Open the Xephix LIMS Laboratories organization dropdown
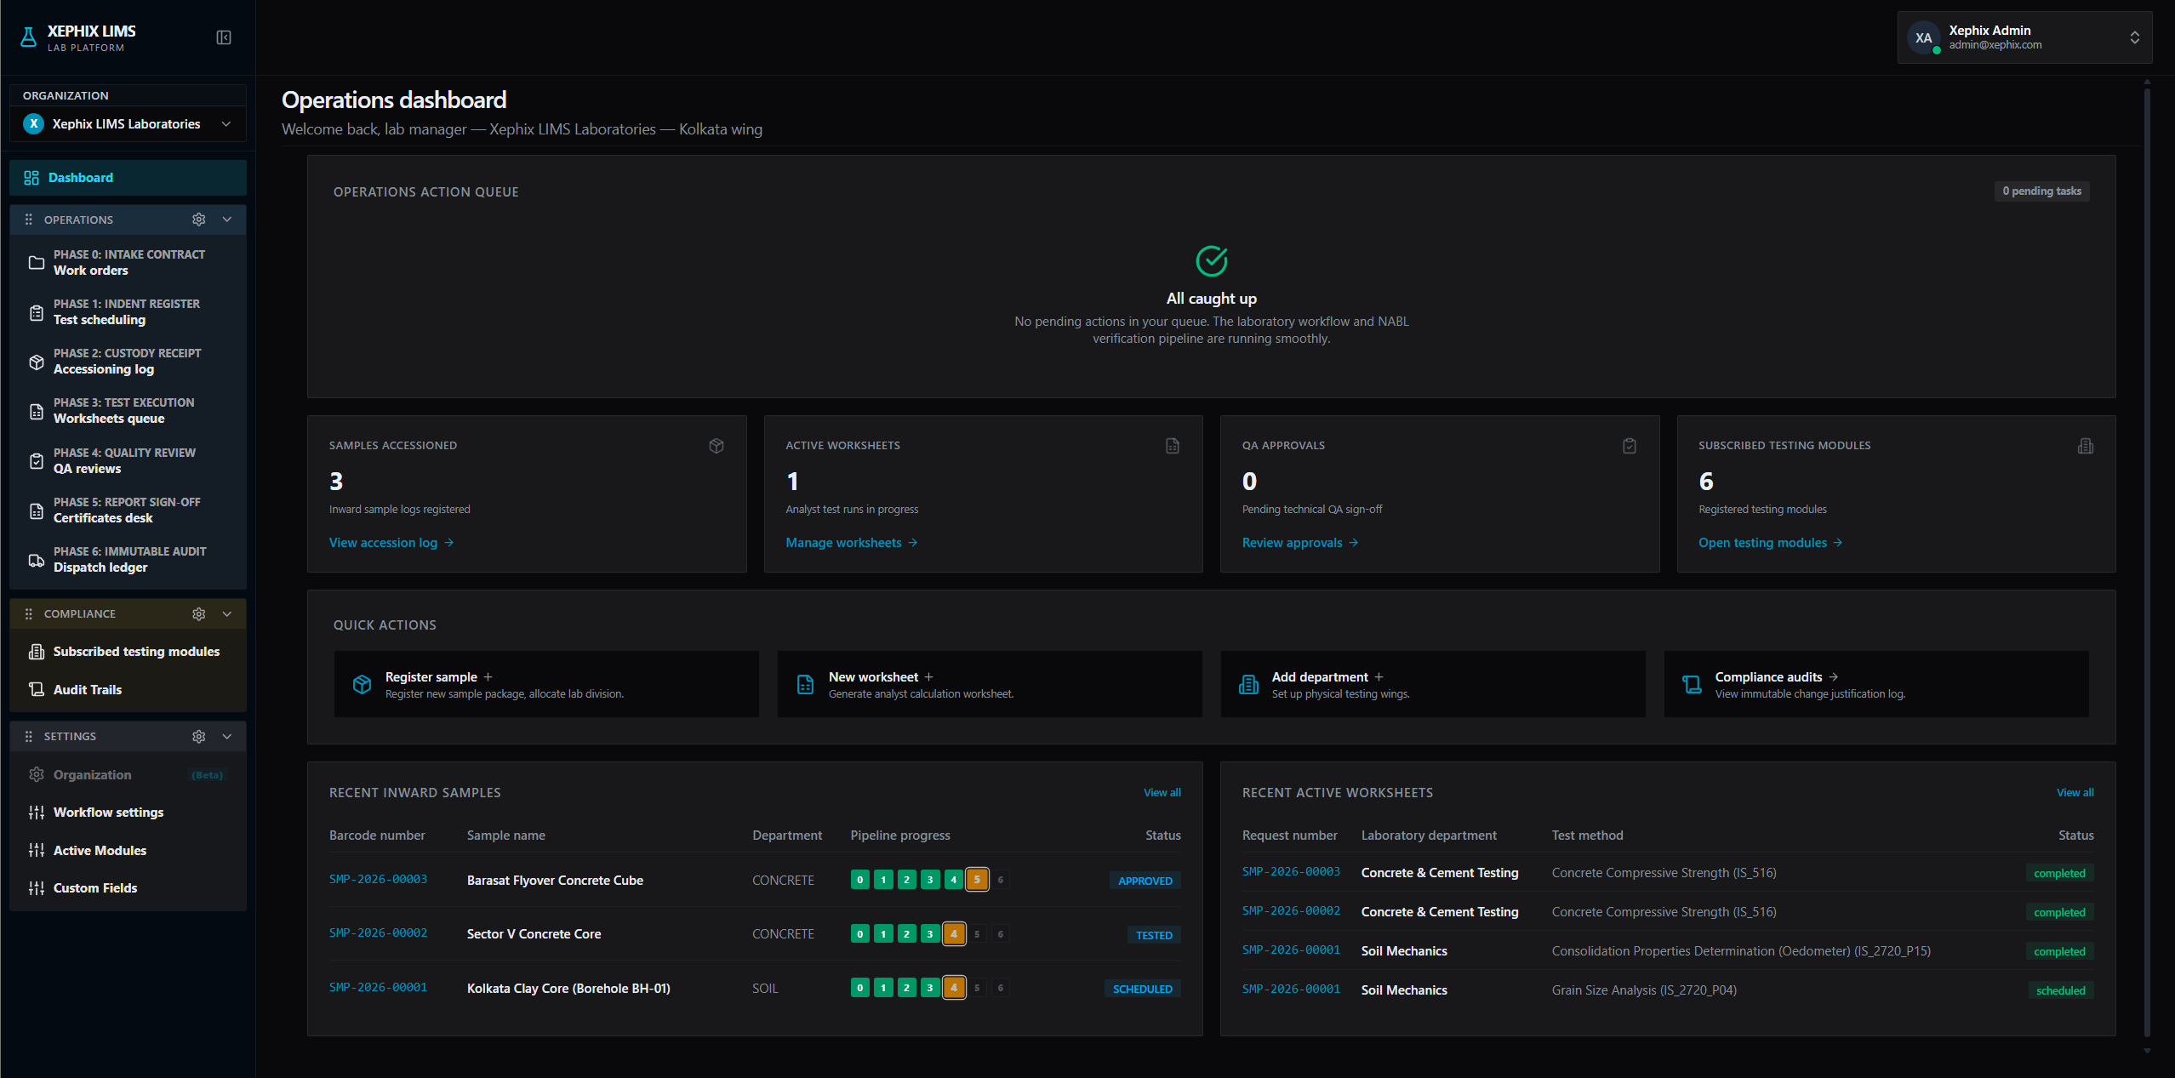The height and width of the screenshot is (1078, 2175). pos(128,124)
